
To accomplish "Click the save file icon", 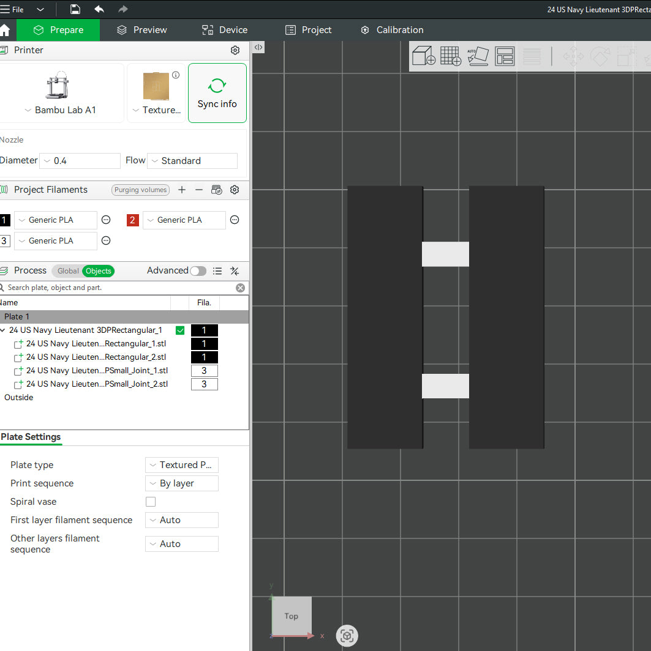I will (75, 9).
